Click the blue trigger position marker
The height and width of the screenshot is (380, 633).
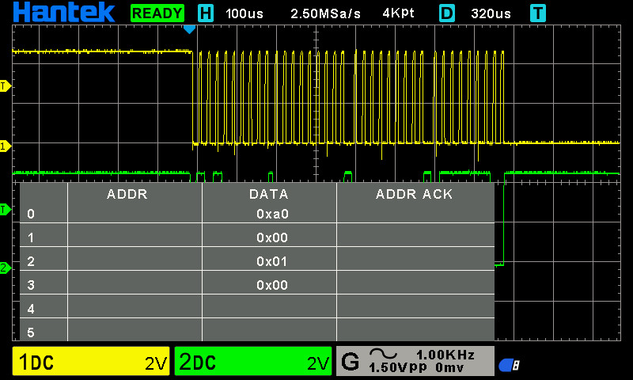(188, 28)
